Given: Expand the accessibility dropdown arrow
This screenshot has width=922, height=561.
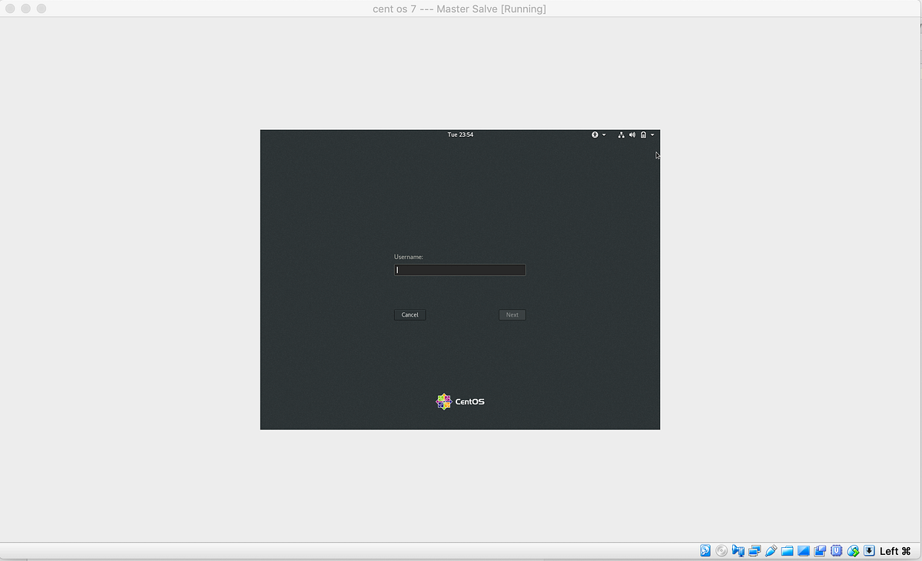Looking at the screenshot, I should (x=604, y=134).
